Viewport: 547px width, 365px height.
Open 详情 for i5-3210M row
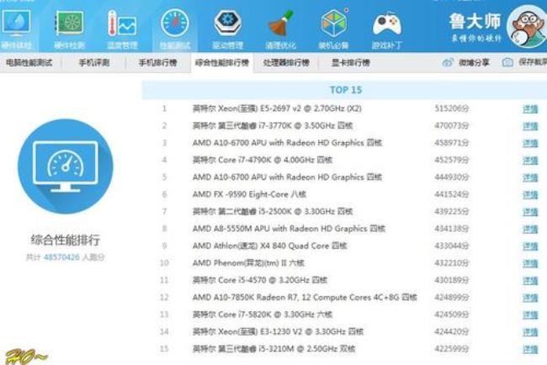coord(530,349)
